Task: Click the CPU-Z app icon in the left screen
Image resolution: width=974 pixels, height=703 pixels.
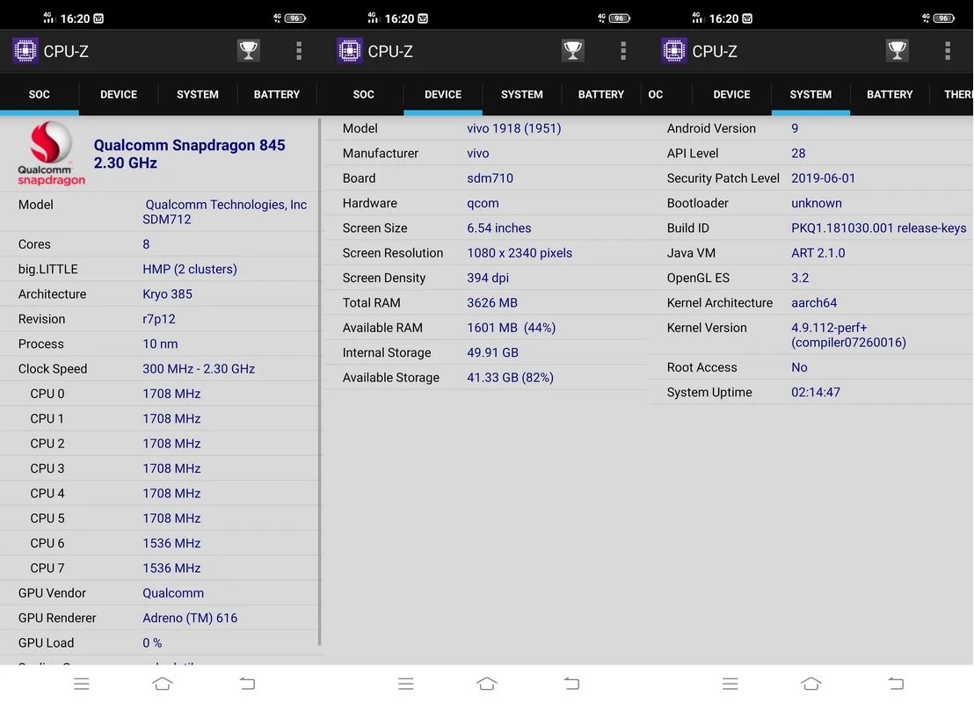Action: click(x=25, y=50)
